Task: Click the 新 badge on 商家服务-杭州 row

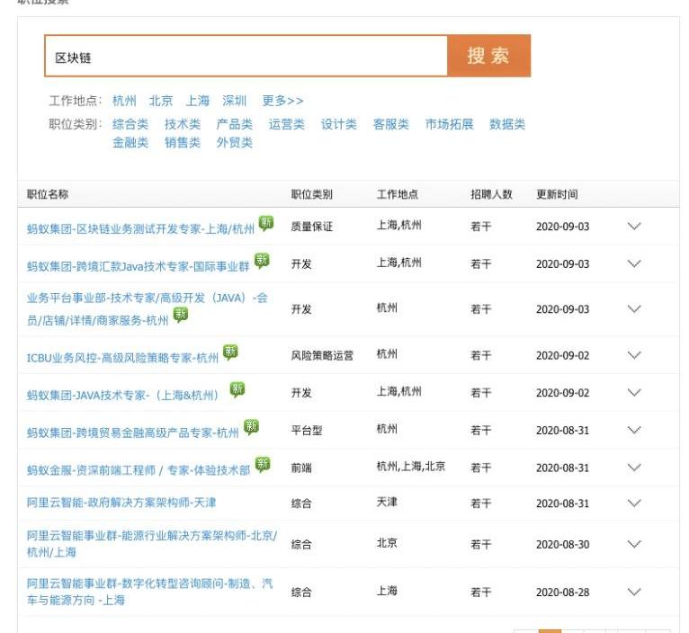Action: coord(180,315)
